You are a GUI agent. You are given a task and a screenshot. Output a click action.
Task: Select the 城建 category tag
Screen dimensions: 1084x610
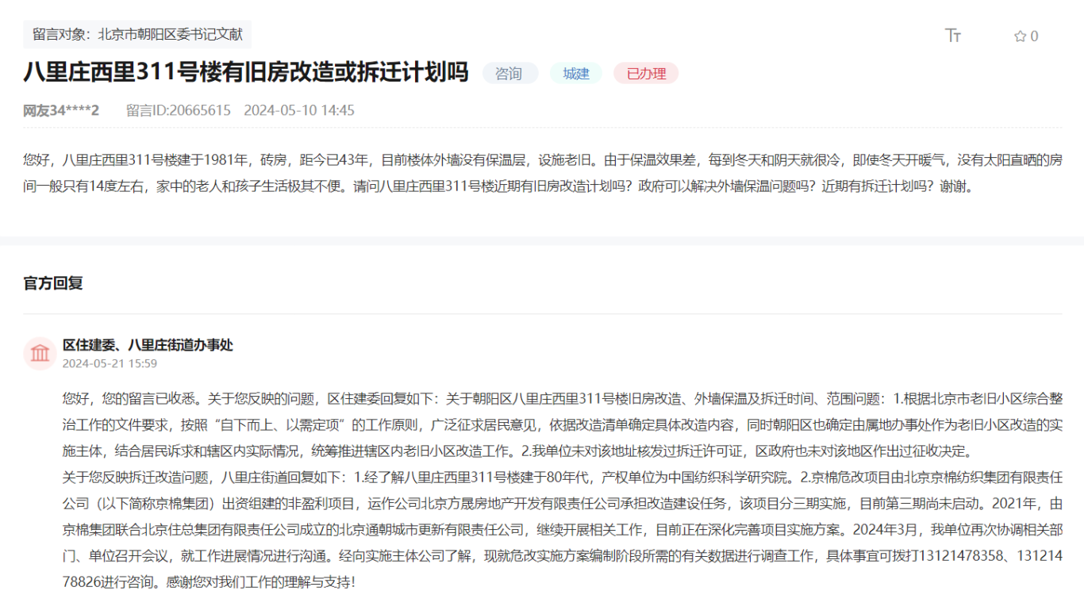(576, 74)
